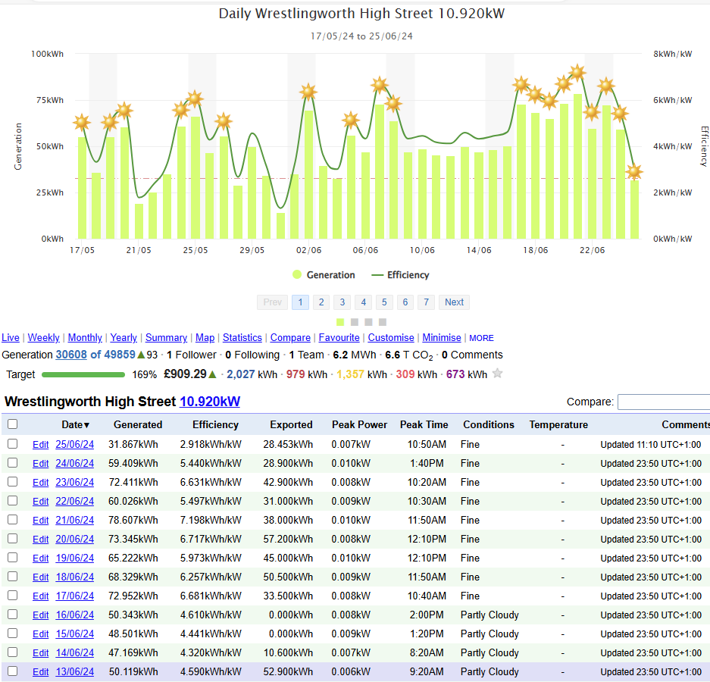This screenshot has height=682, width=710.
Task: Click the Efficiency column header
Action: point(215,425)
